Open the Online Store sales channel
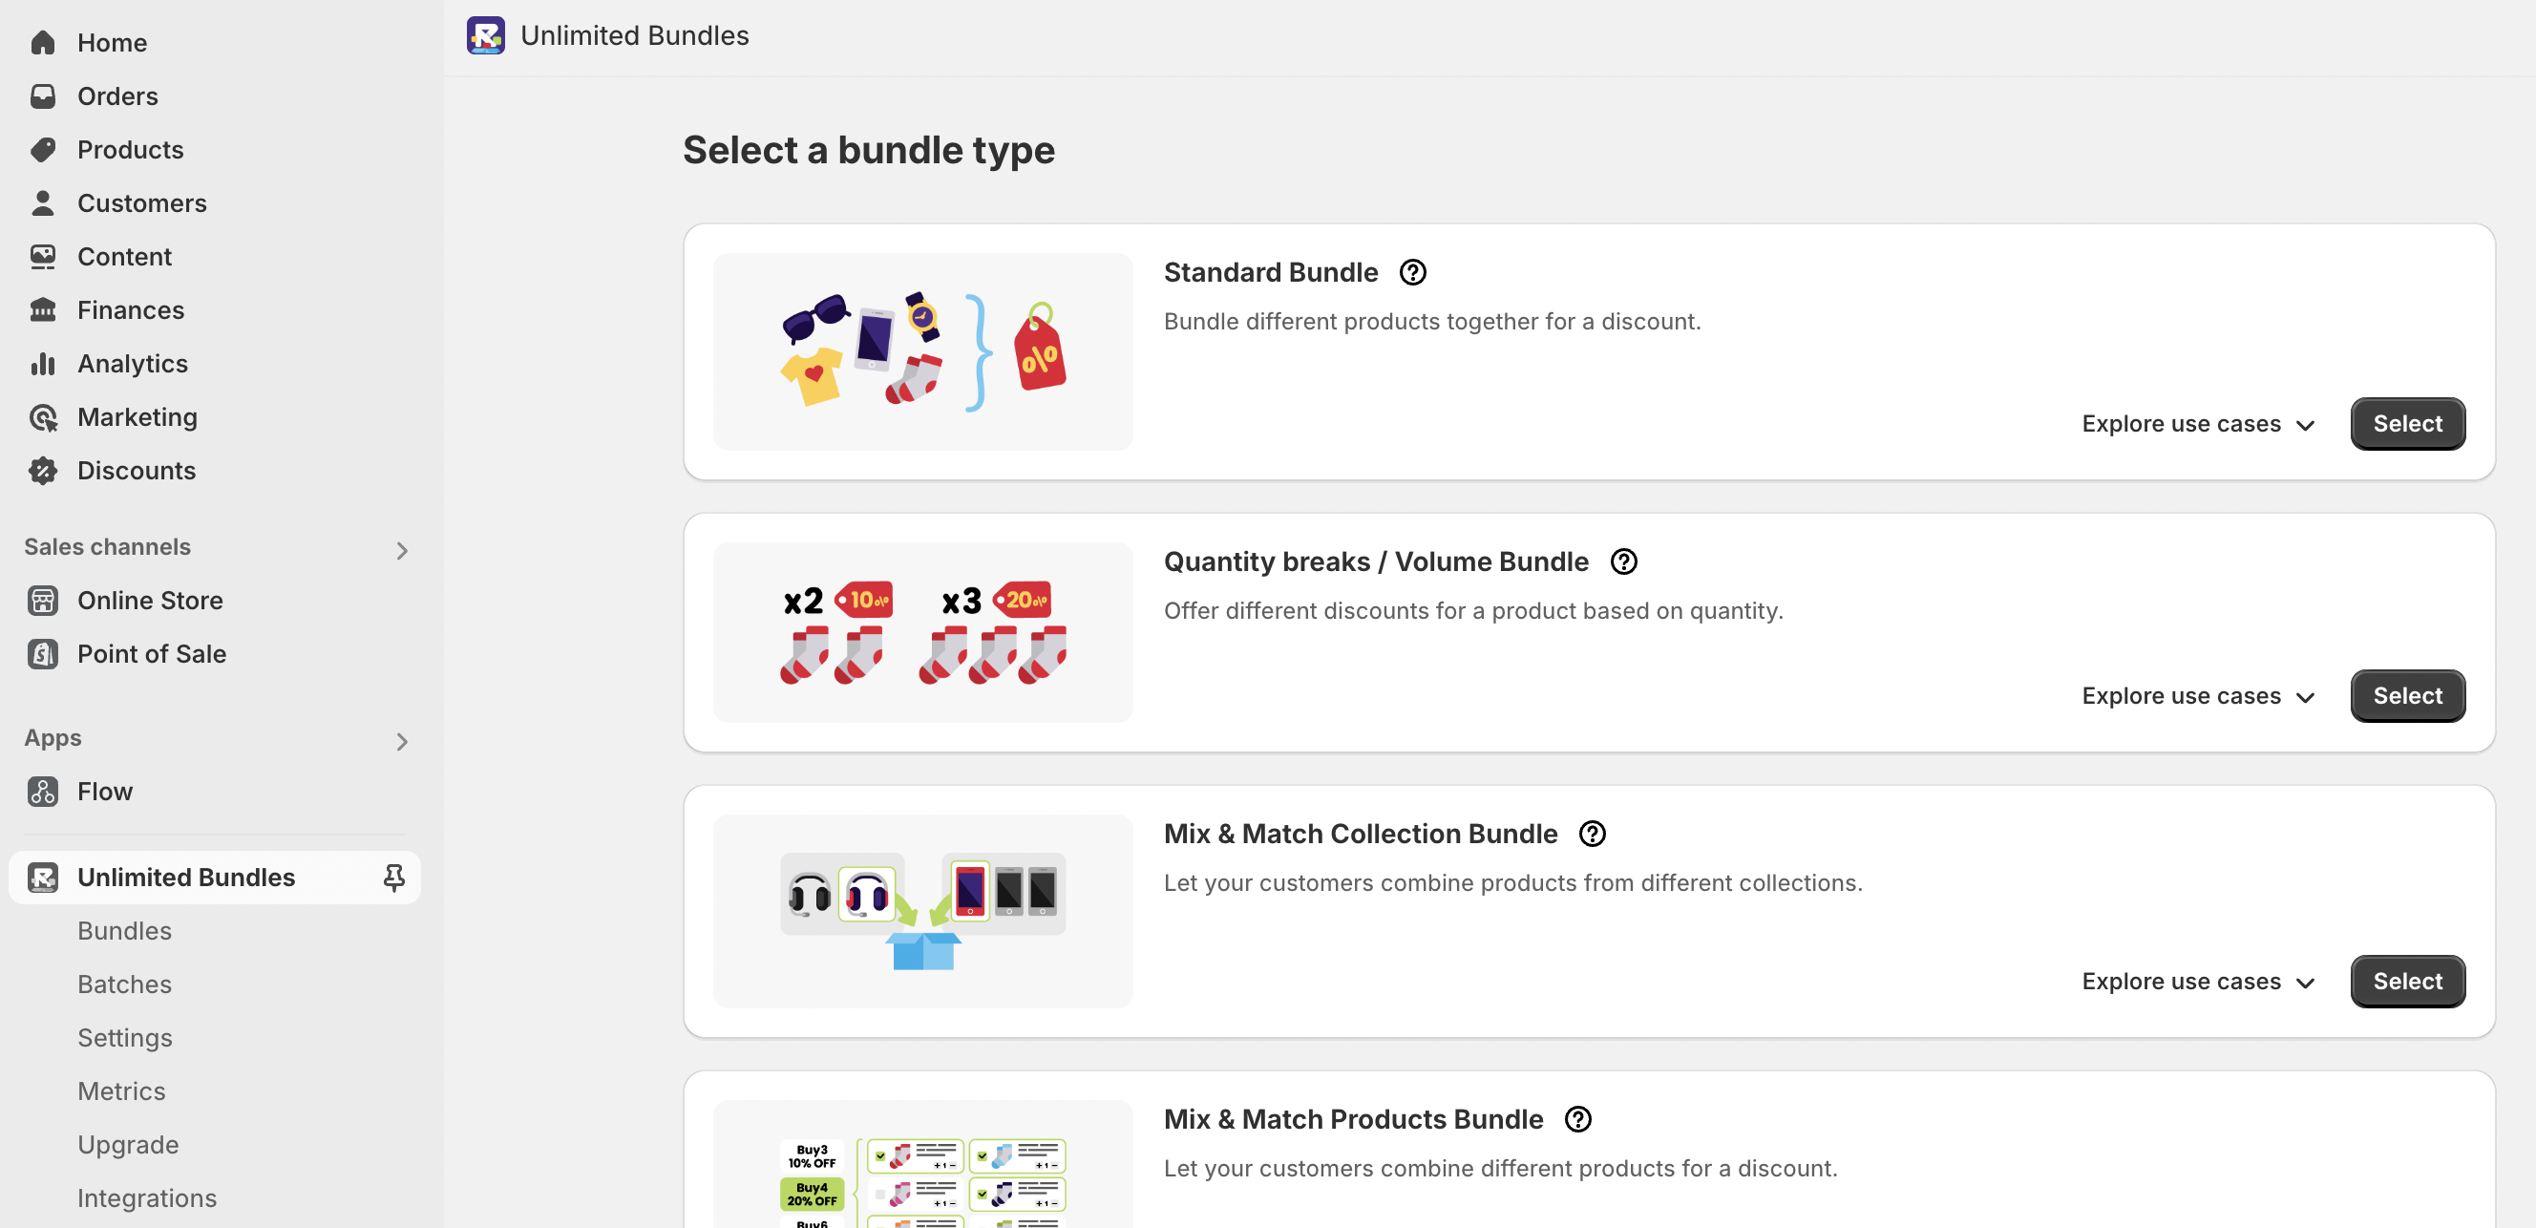This screenshot has width=2536, height=1228. point(150,600)
